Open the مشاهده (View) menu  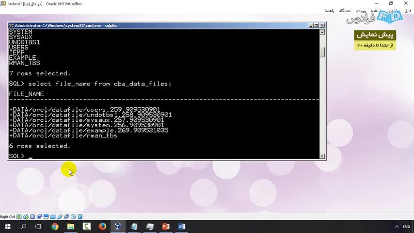tap(377, 11)
